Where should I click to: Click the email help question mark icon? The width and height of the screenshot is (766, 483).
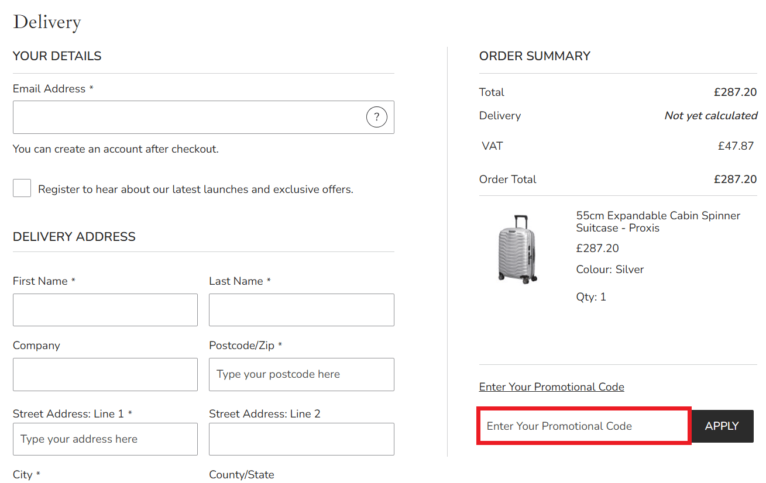pos(377,117)
